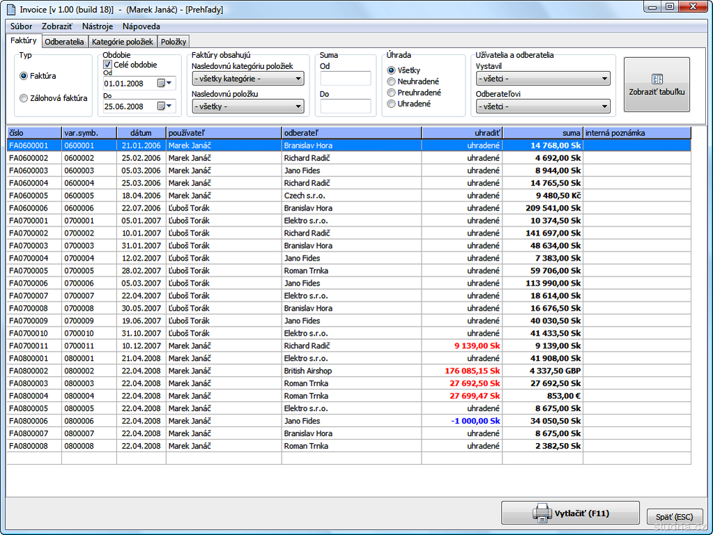Sort table by the odberateľ column header
The height and width of the screenshot is (535, 713).
[351, 132]
